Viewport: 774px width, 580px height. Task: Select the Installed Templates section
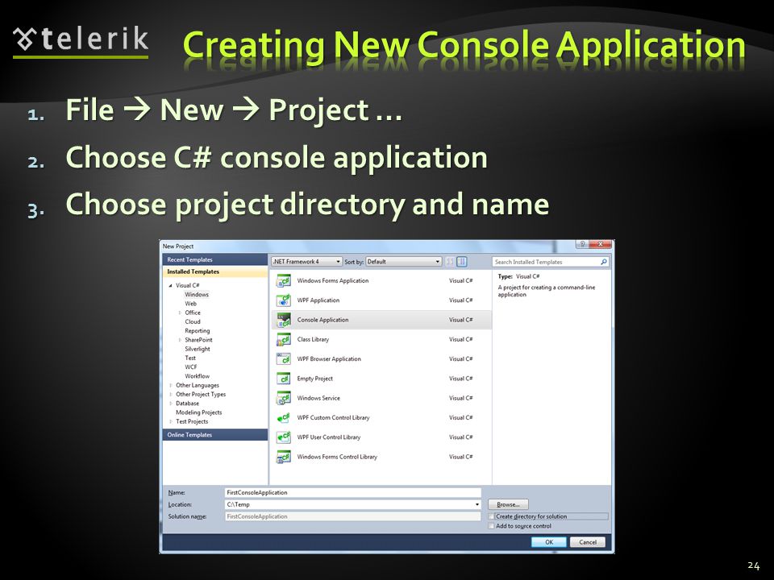[x=214, y=271]
